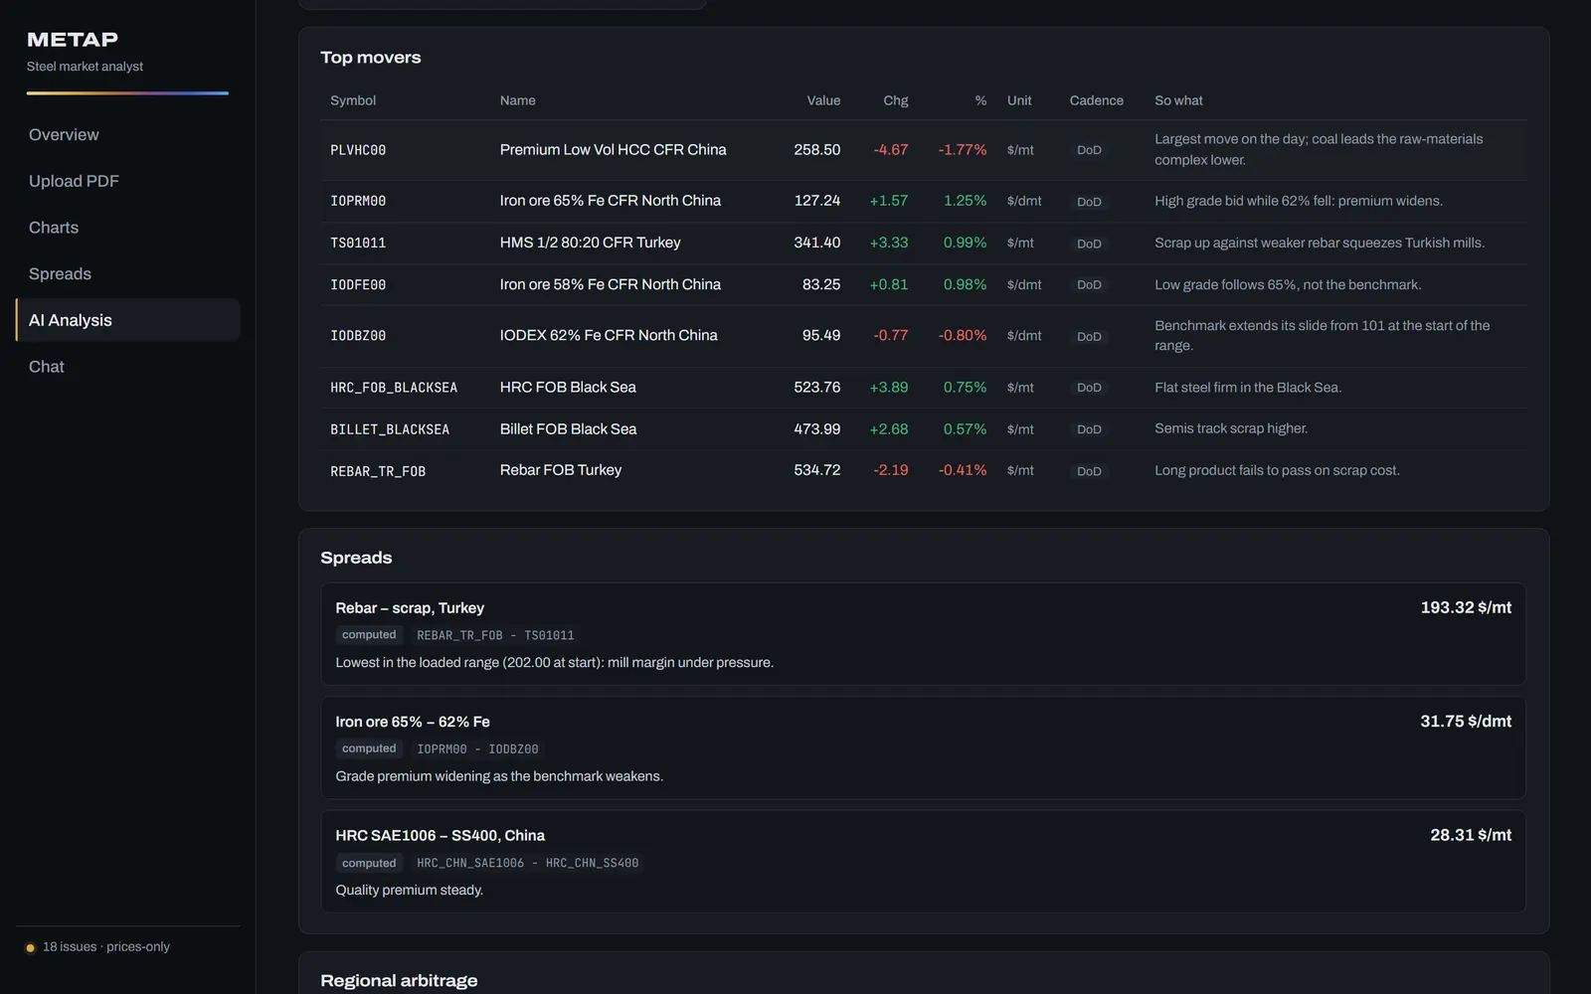1591x994 pixels.
Task: Click the So what column header
Action: coord(1178,100)
